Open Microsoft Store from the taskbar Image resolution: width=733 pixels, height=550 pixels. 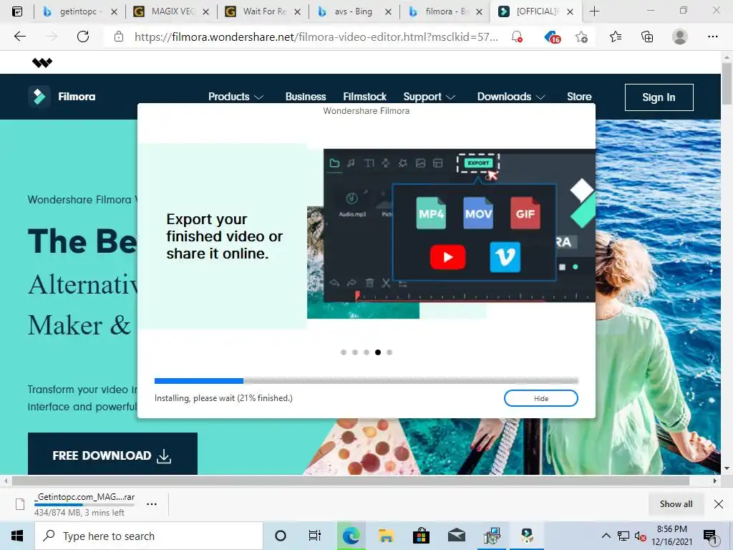tap(421, 536)
